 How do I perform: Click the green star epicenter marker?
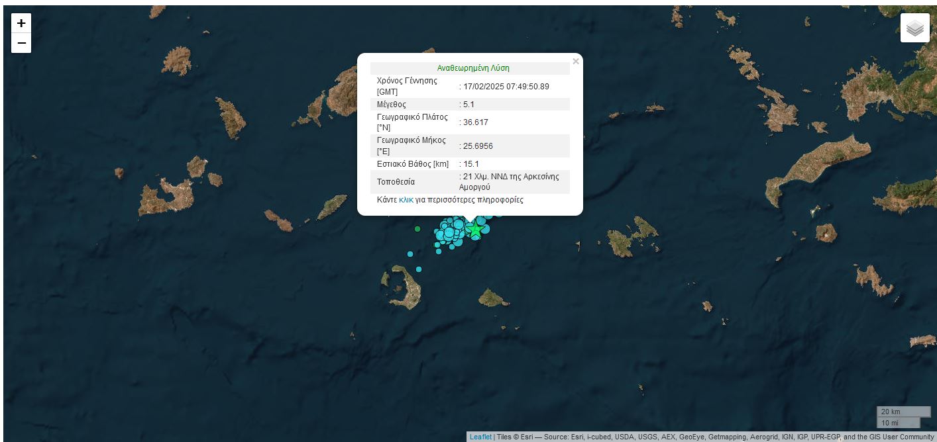click(x=474, y=229)
